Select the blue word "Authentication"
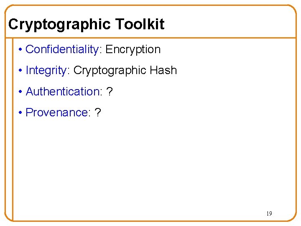Viewport: 301px width, 226px height. 63,91
